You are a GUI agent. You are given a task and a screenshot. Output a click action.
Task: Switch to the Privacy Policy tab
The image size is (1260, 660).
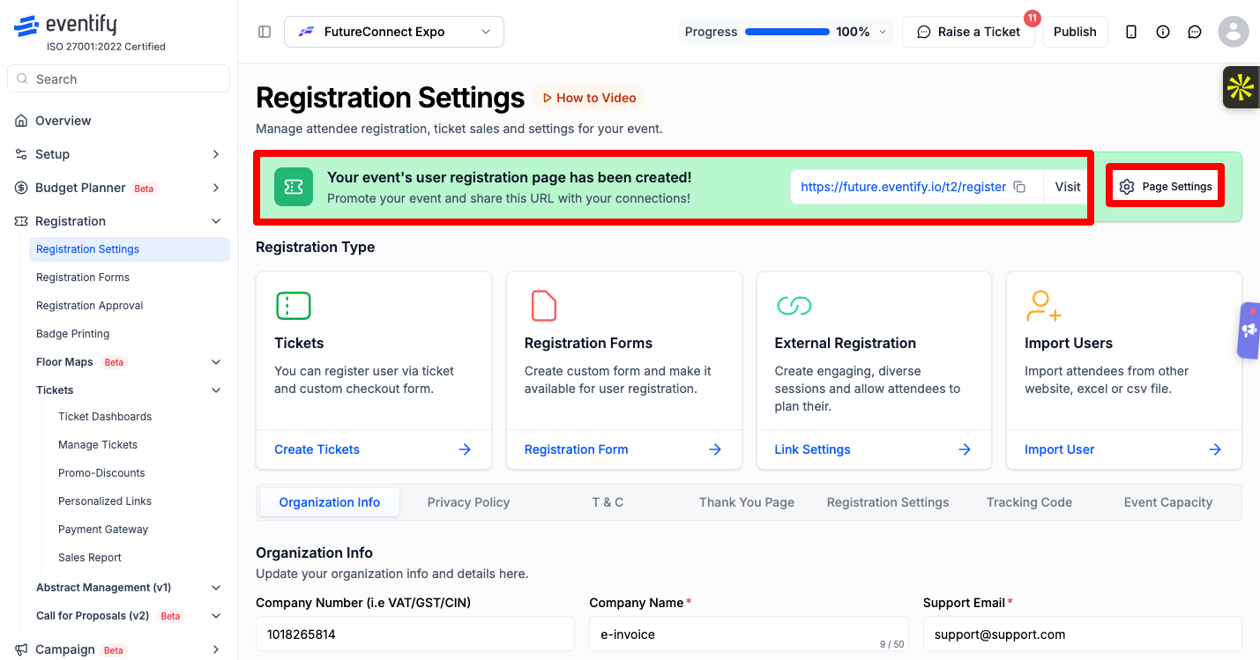point(468,502)
